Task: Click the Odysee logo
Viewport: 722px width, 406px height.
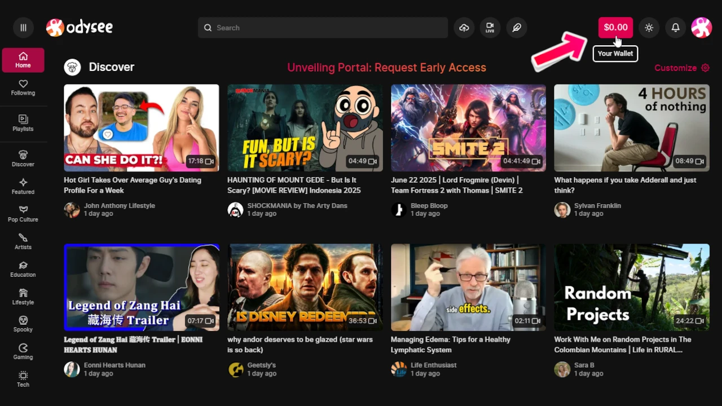Action: coord(80,27)
